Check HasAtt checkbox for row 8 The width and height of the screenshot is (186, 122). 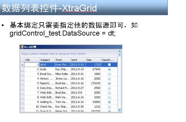click(110, 97)
